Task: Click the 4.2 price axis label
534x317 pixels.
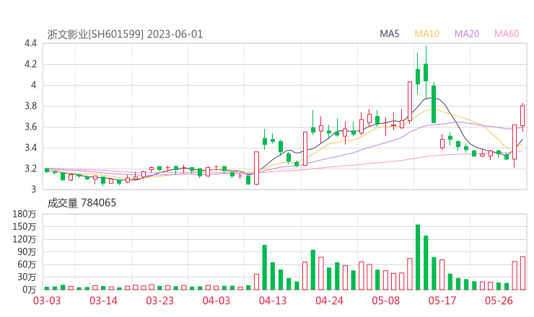Action: point(30,64)
